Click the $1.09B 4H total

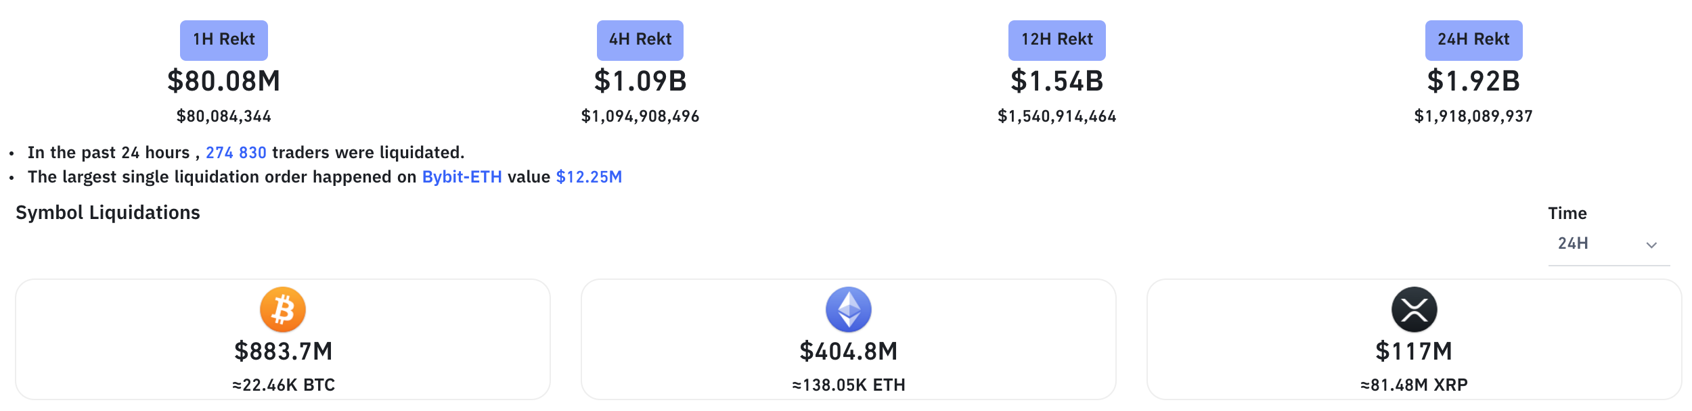pyautogui.click(x=640, y=81)
